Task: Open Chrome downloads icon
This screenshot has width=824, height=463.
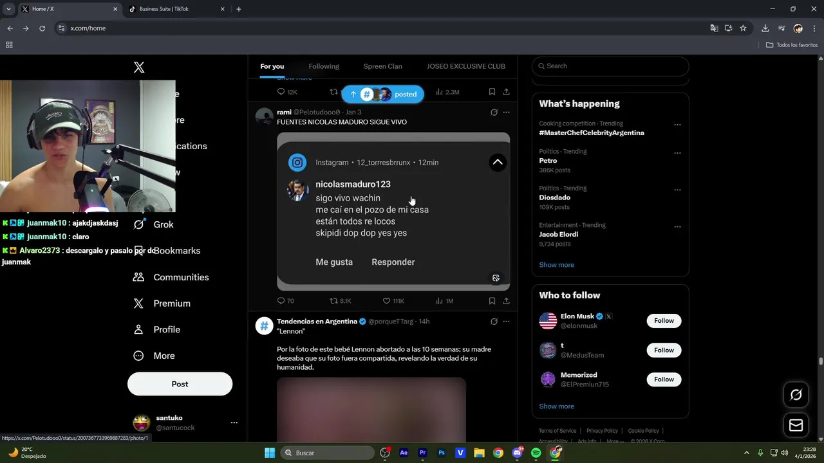Action: 765,28
